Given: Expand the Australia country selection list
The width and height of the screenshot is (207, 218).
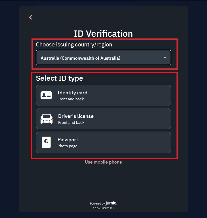Looking at the screenshot, I should 103,57.
